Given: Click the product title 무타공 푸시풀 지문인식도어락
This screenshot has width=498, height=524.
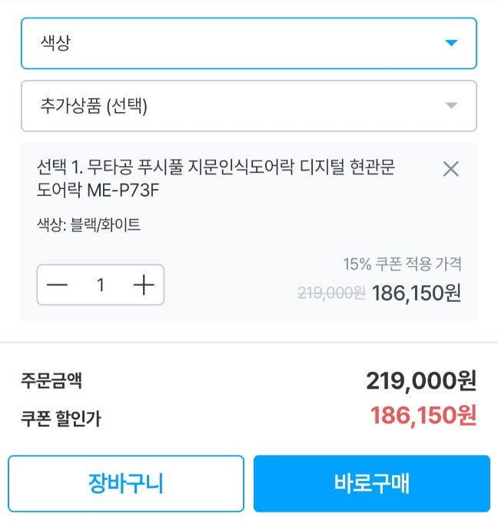Looking at the screenshot, I should tap(215, 167).
